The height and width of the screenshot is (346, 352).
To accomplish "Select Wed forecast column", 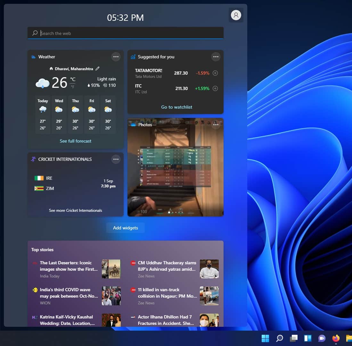I will pos(59,114).
